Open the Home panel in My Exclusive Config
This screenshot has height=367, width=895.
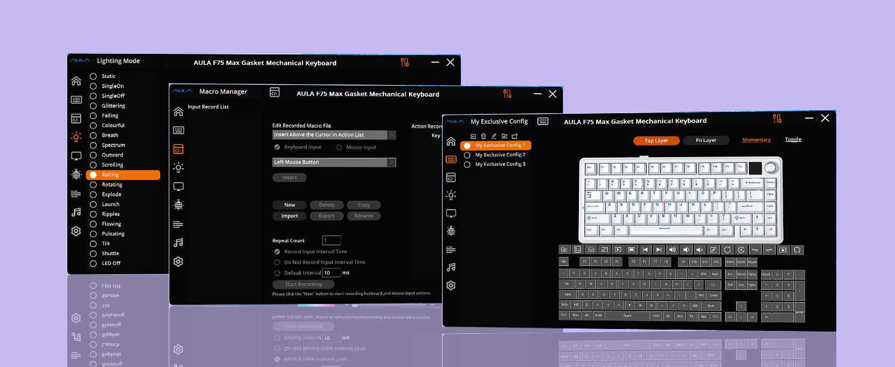pyautogui.click(x=451, y=141)
